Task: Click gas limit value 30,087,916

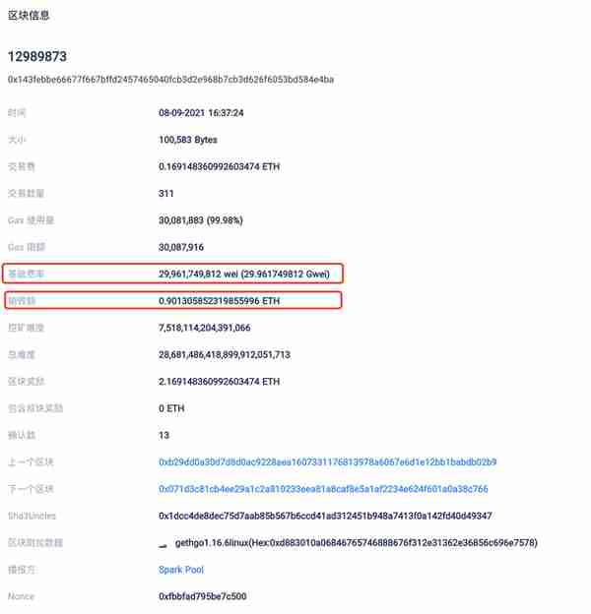Action: 181,247
